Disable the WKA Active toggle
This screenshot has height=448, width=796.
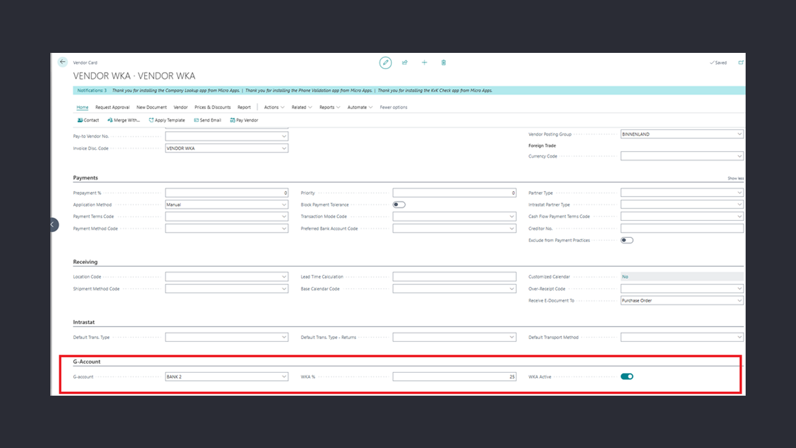pyautogui.click(x=627, y=376)
